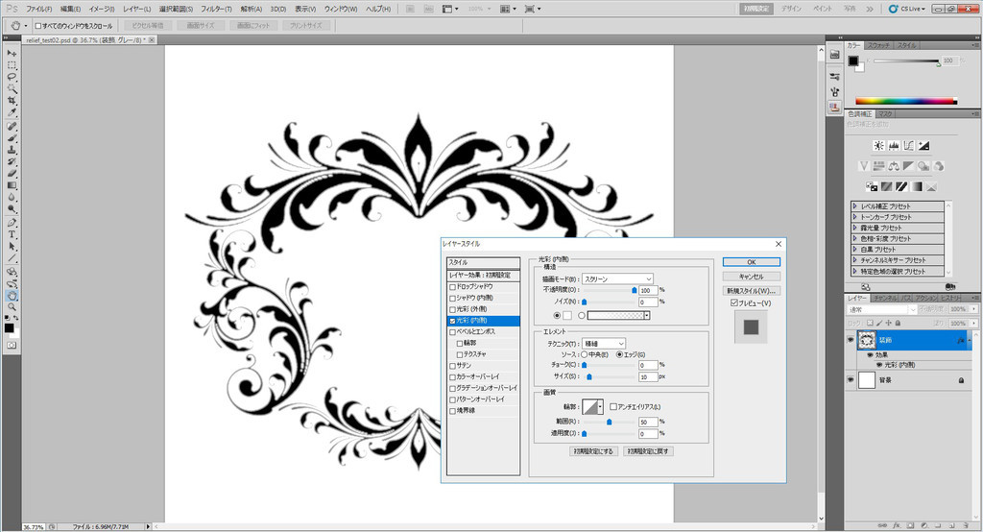Select the Hand tool in toolbox

(12, 296)
